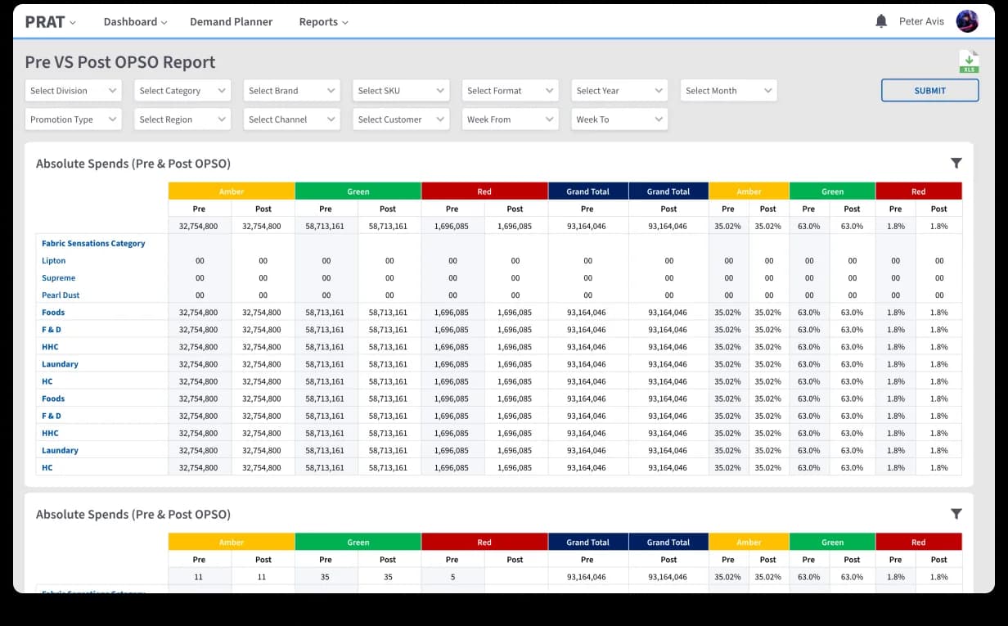Viewport: 1008px width, 626px height.
Task: Open the Week To dropdown
Action: 619,119
